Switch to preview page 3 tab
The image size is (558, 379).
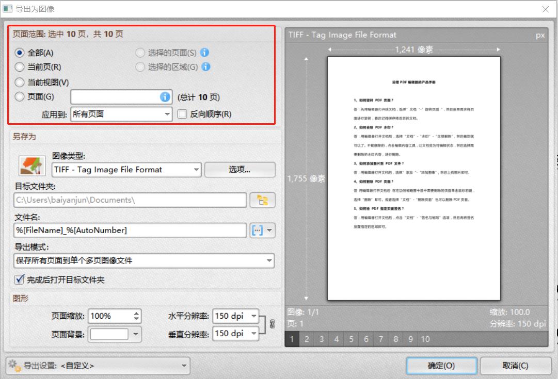[x=322, y=339]
